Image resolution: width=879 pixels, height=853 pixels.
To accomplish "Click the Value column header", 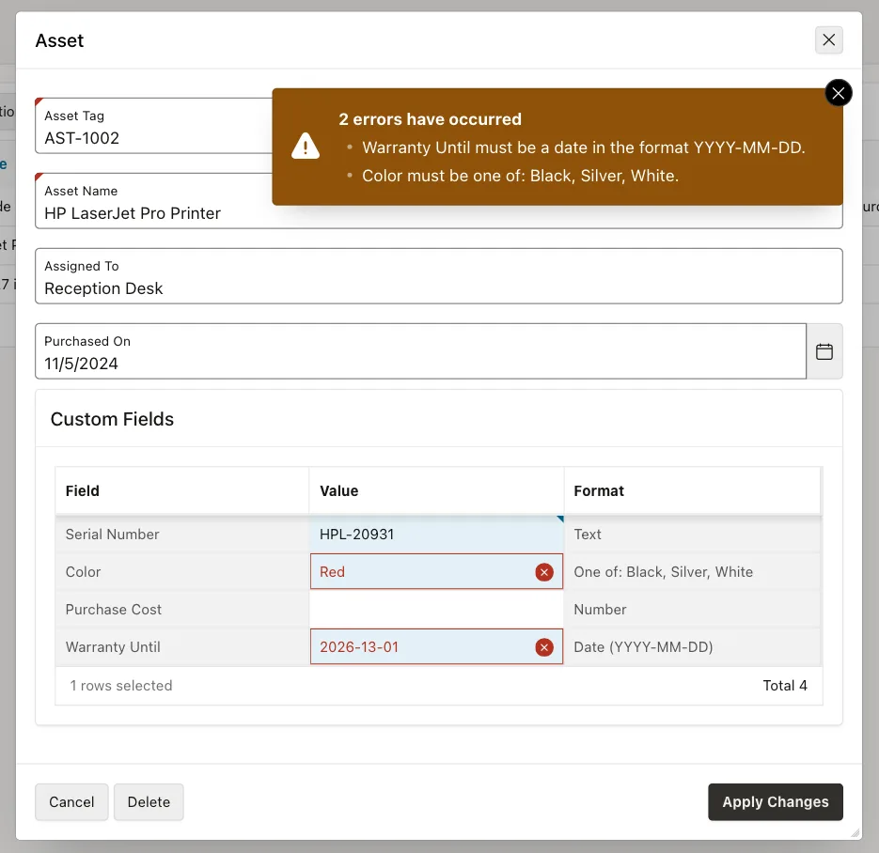I will (436, 490).
